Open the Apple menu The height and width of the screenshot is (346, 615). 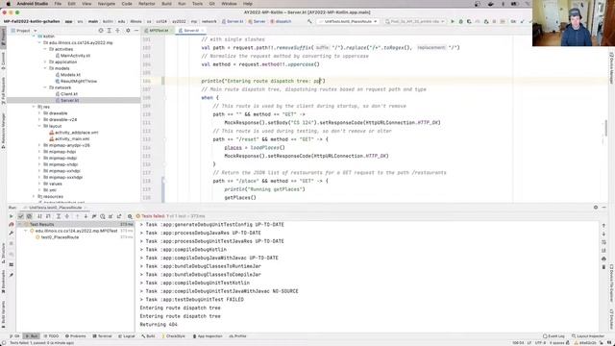(x=8, y=4)
